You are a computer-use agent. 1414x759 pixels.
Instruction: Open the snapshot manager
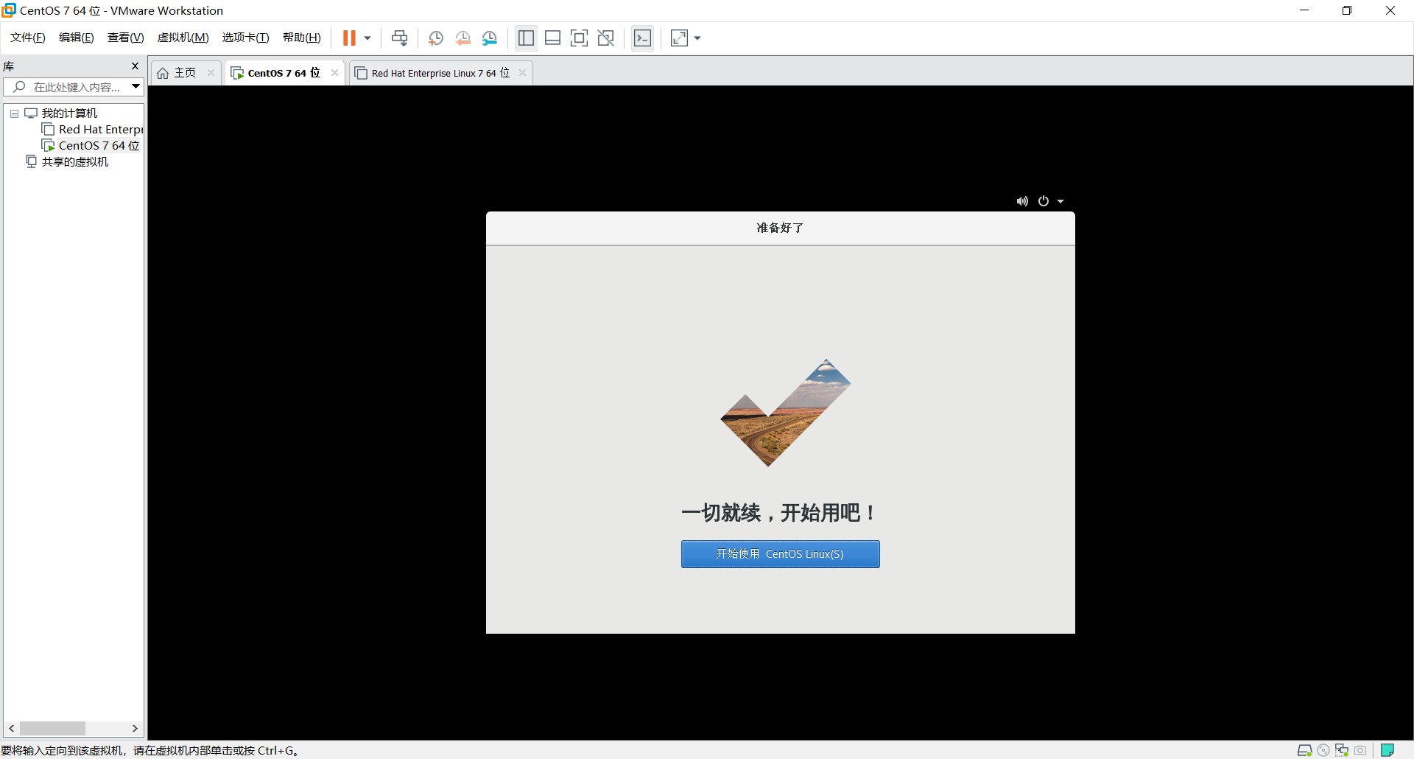tap(490, 38)
